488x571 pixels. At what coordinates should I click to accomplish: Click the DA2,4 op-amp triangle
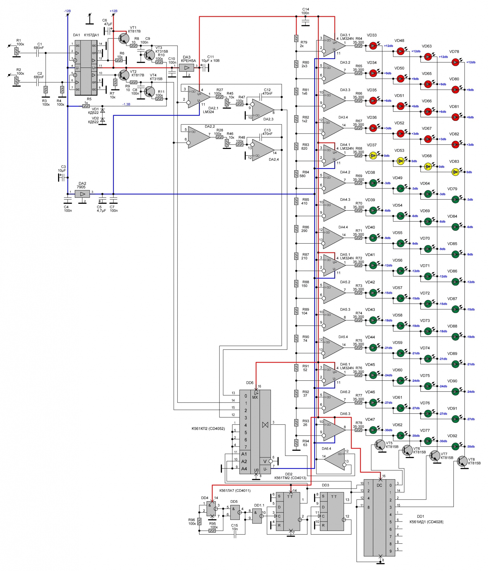263,150
